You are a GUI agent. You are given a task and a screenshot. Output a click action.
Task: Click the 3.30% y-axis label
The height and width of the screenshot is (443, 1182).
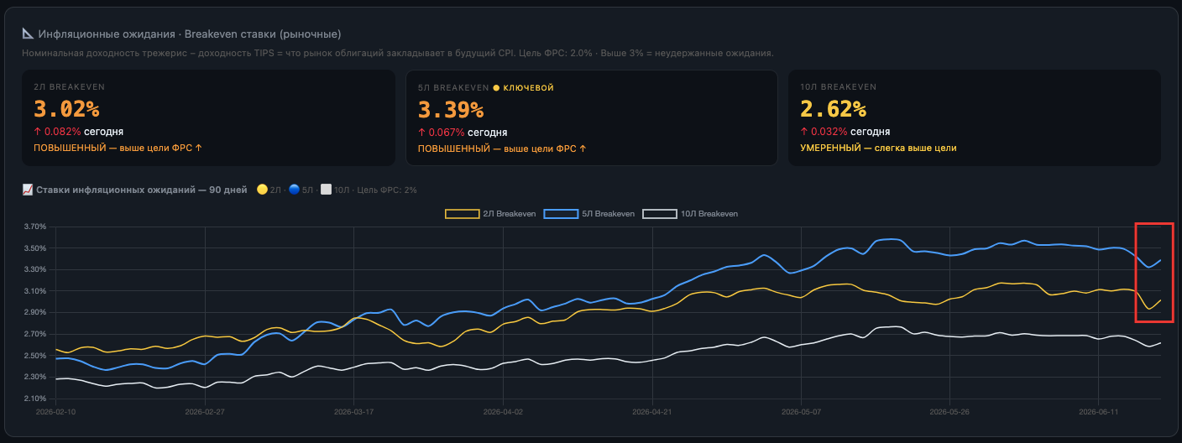pos(35,269)
